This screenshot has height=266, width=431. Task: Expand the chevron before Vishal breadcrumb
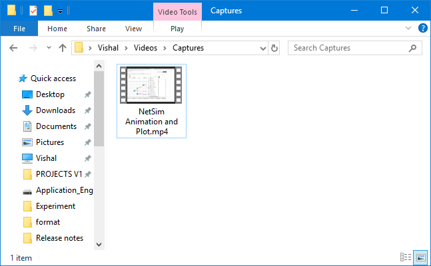click(90, 48)
